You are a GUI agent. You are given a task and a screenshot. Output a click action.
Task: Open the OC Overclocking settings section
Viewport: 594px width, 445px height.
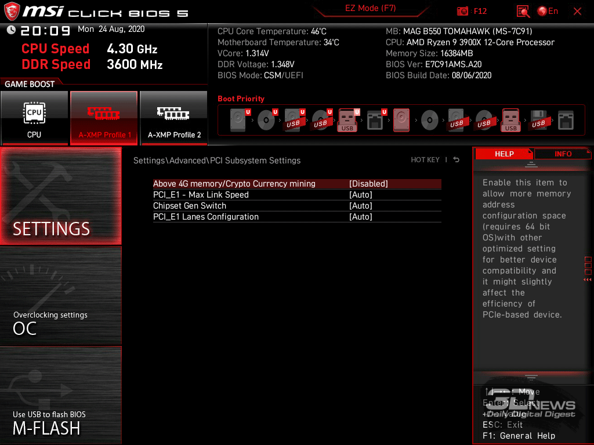[60, 296]
